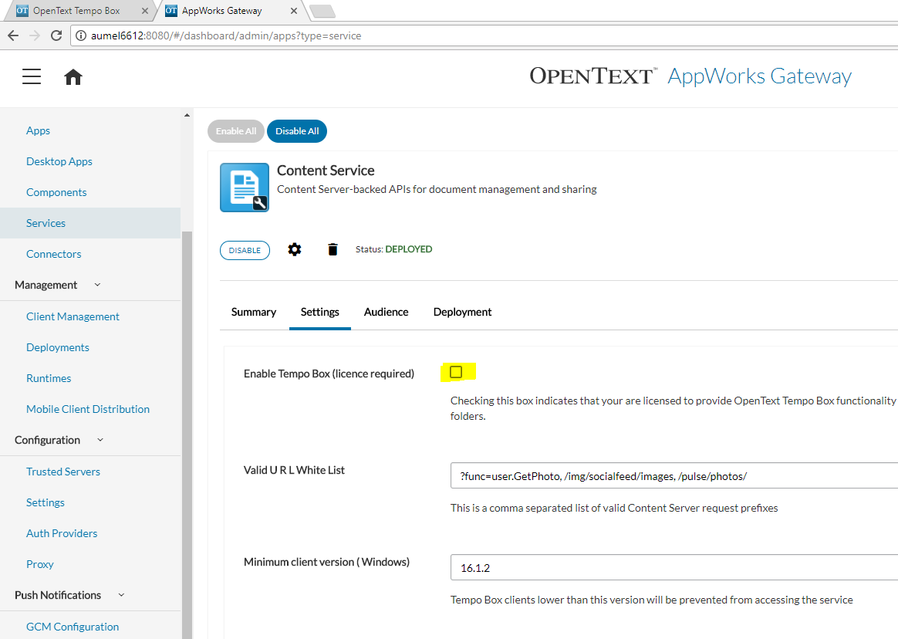Go to dashboard via home icon

point(73,77)
